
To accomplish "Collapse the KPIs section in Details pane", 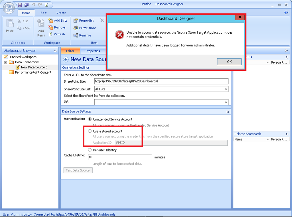I will 287,57.
